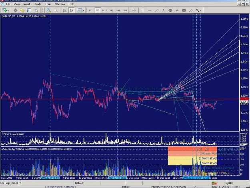The image size is (250, 188).
Task: Select the Crosshair cursor tool
Action: (134, 10)
